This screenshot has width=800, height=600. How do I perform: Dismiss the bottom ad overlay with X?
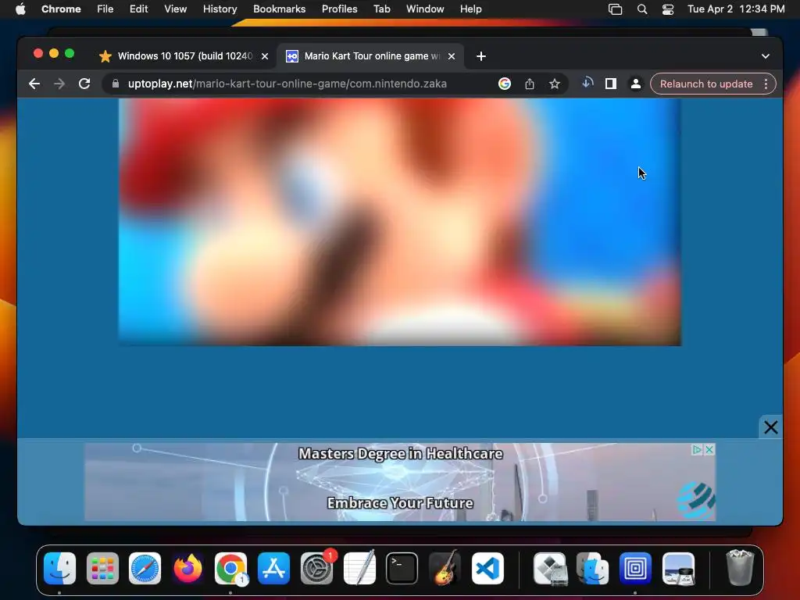(x=770, y=427)
